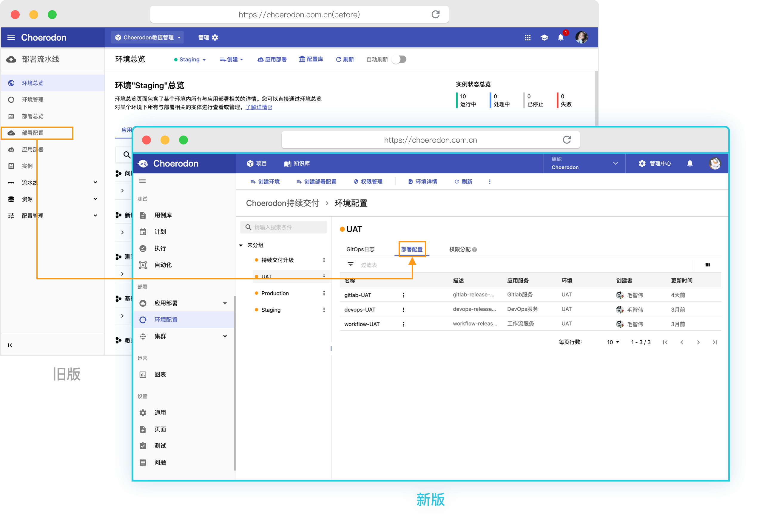Select 部署配置 in old sidebar
This screenshot has width=759, height=523.
(x=37, y=133)
